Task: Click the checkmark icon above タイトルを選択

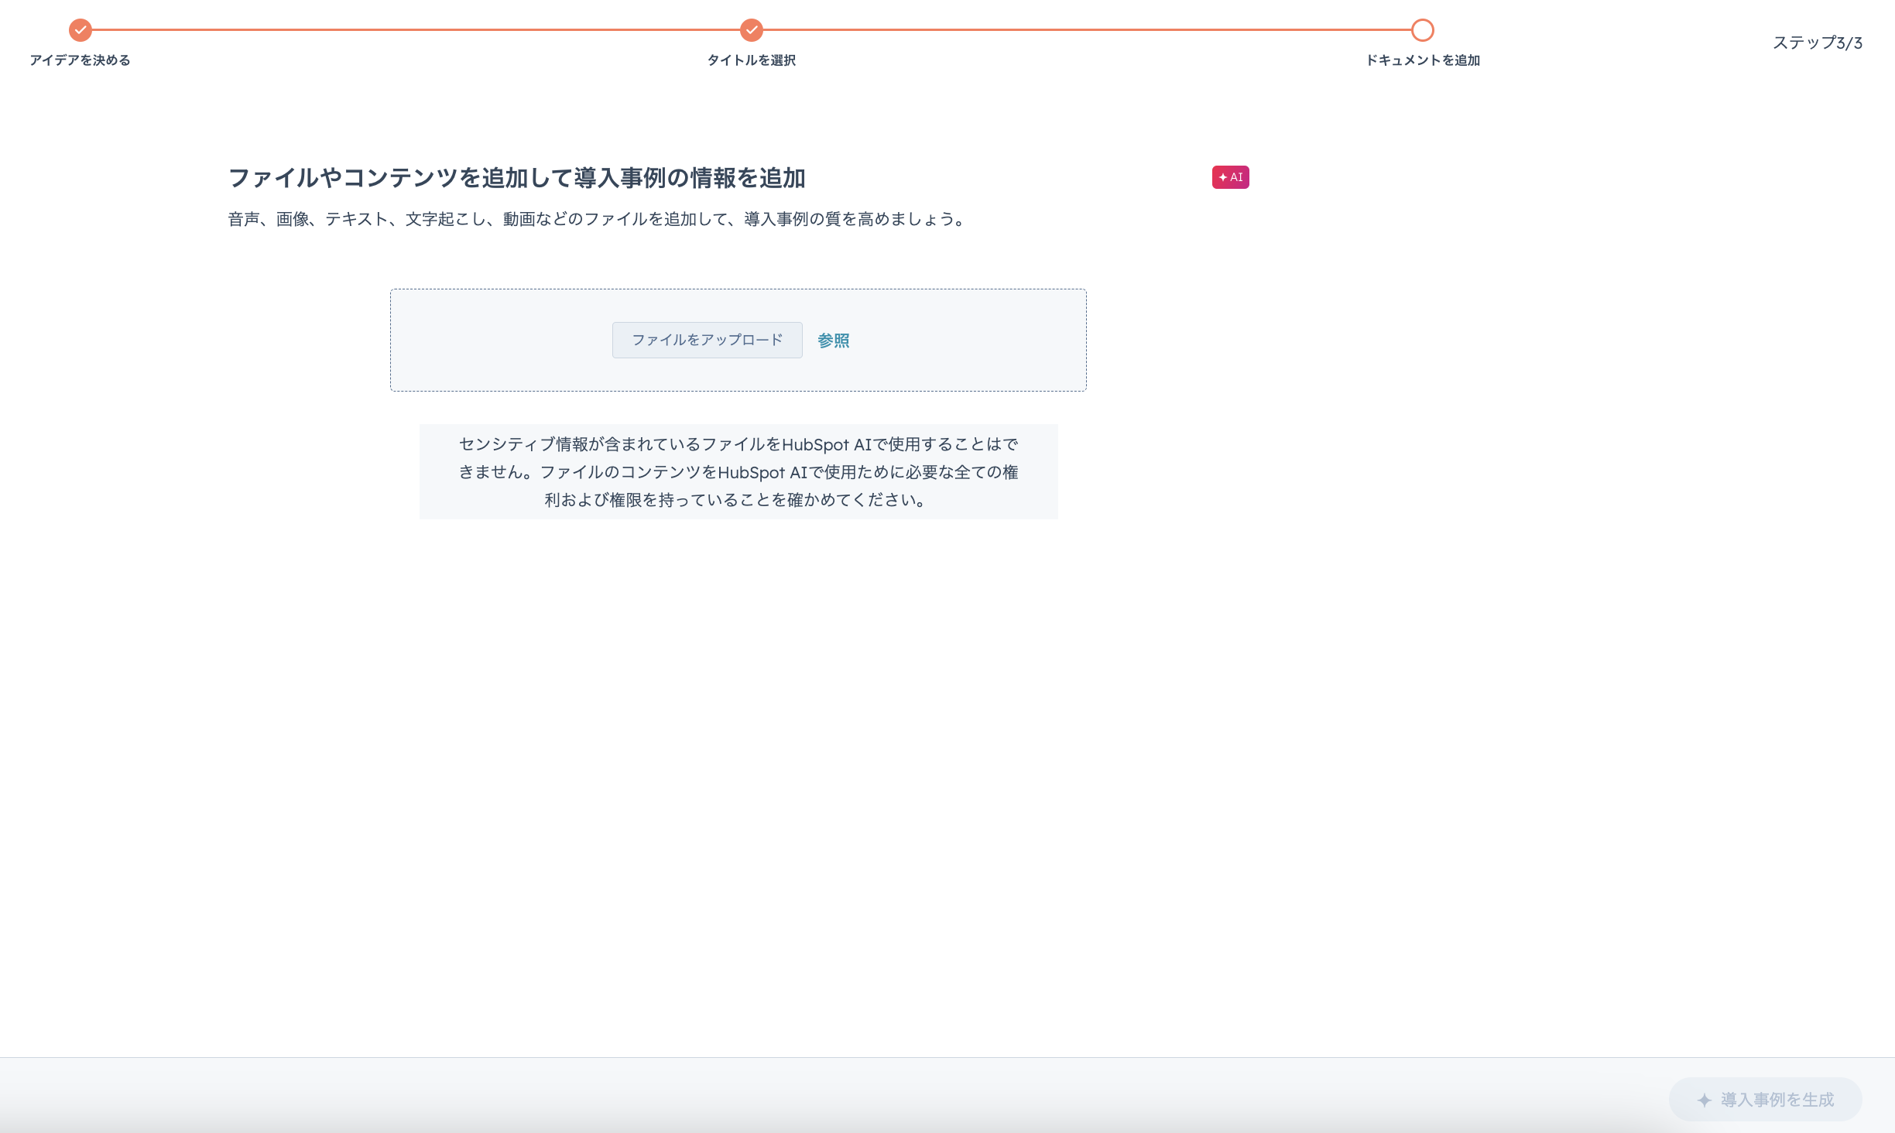Action: [751, 30]
